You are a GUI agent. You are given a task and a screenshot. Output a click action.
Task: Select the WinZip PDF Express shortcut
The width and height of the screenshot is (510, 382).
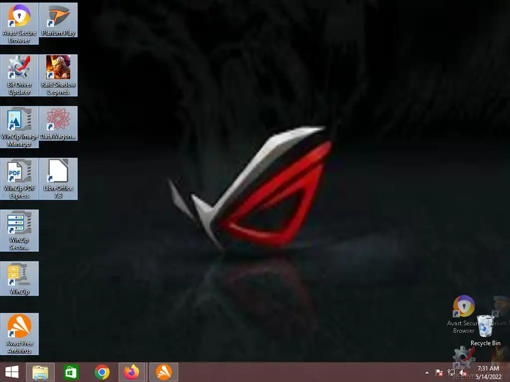[19, 179]
